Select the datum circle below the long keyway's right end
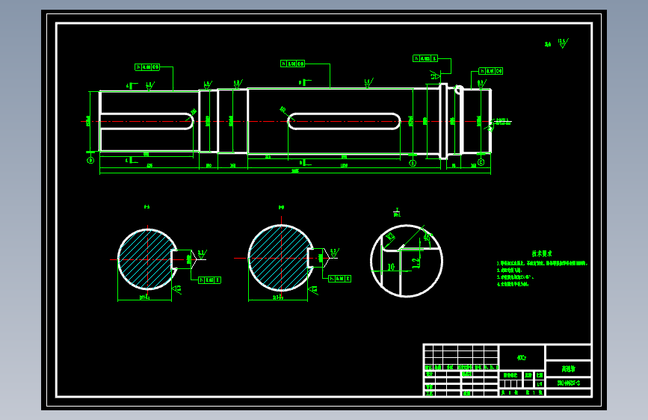Screen dimensions: 648x420 (x=413, y=163)
